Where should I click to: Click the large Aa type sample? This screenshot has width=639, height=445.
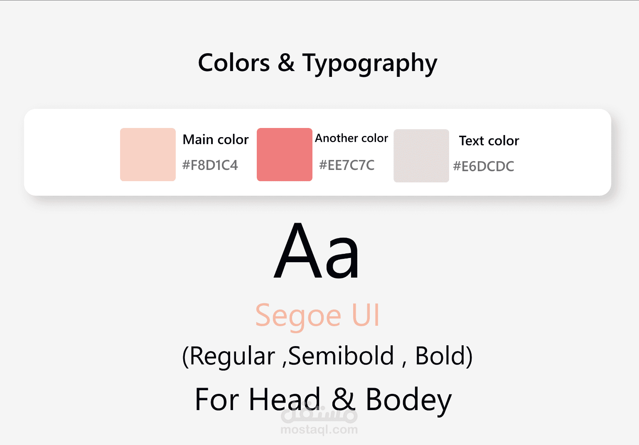[x=317, y=251]
